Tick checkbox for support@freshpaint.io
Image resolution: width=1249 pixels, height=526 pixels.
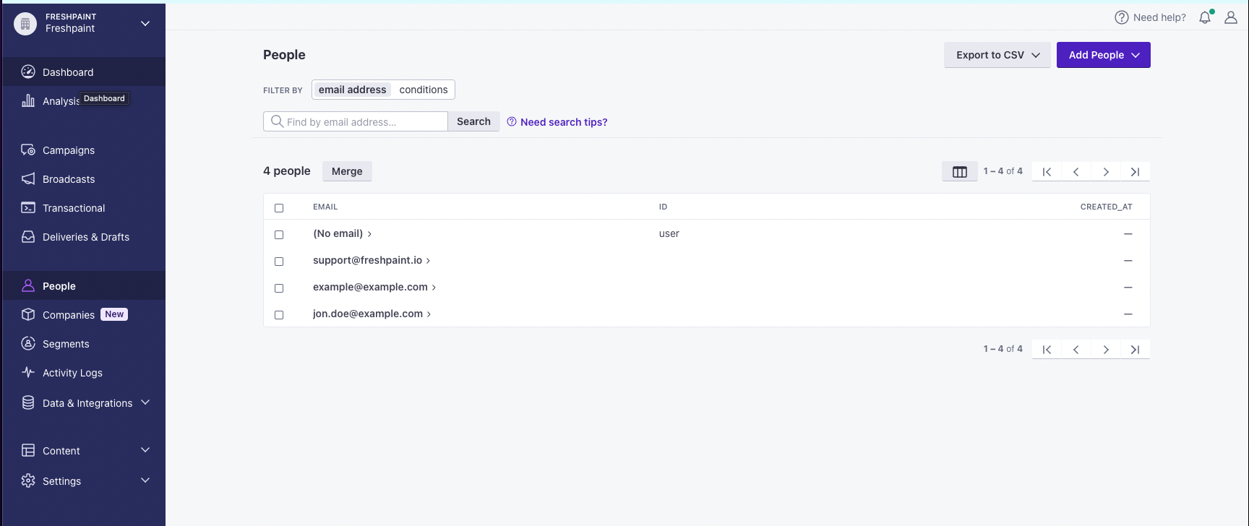279,262
